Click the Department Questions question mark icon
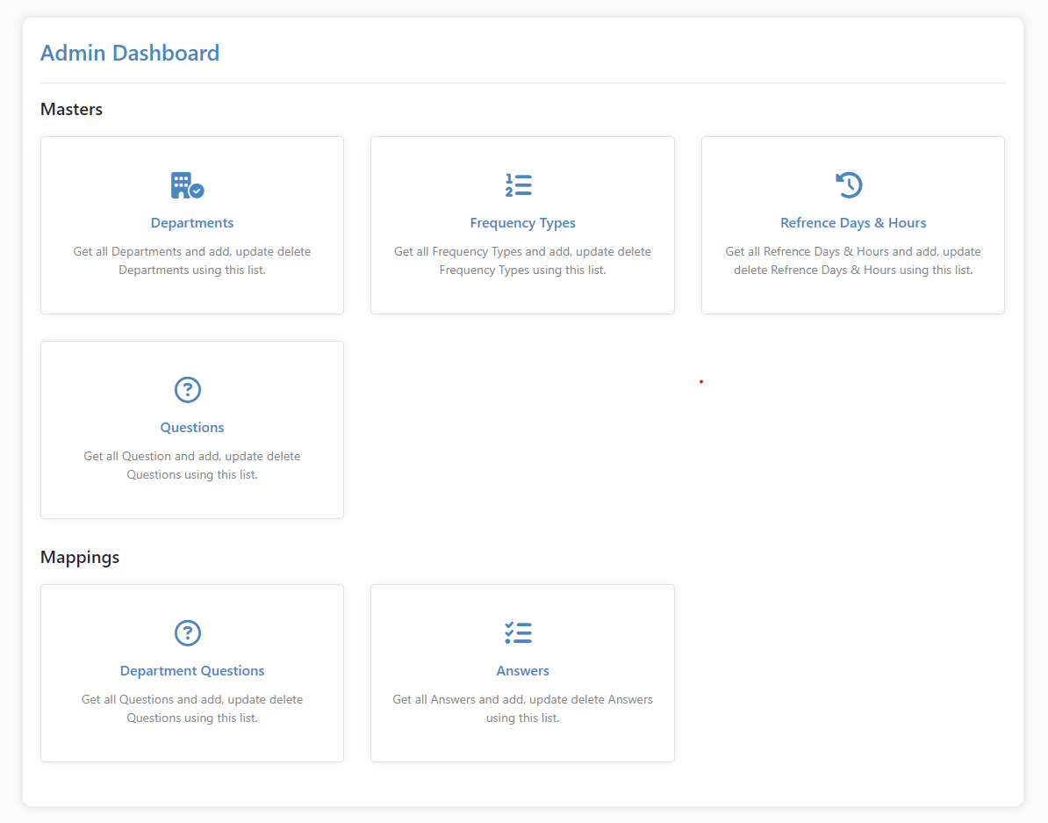The height and width of the screenshot is (823, 1048). 188,633
